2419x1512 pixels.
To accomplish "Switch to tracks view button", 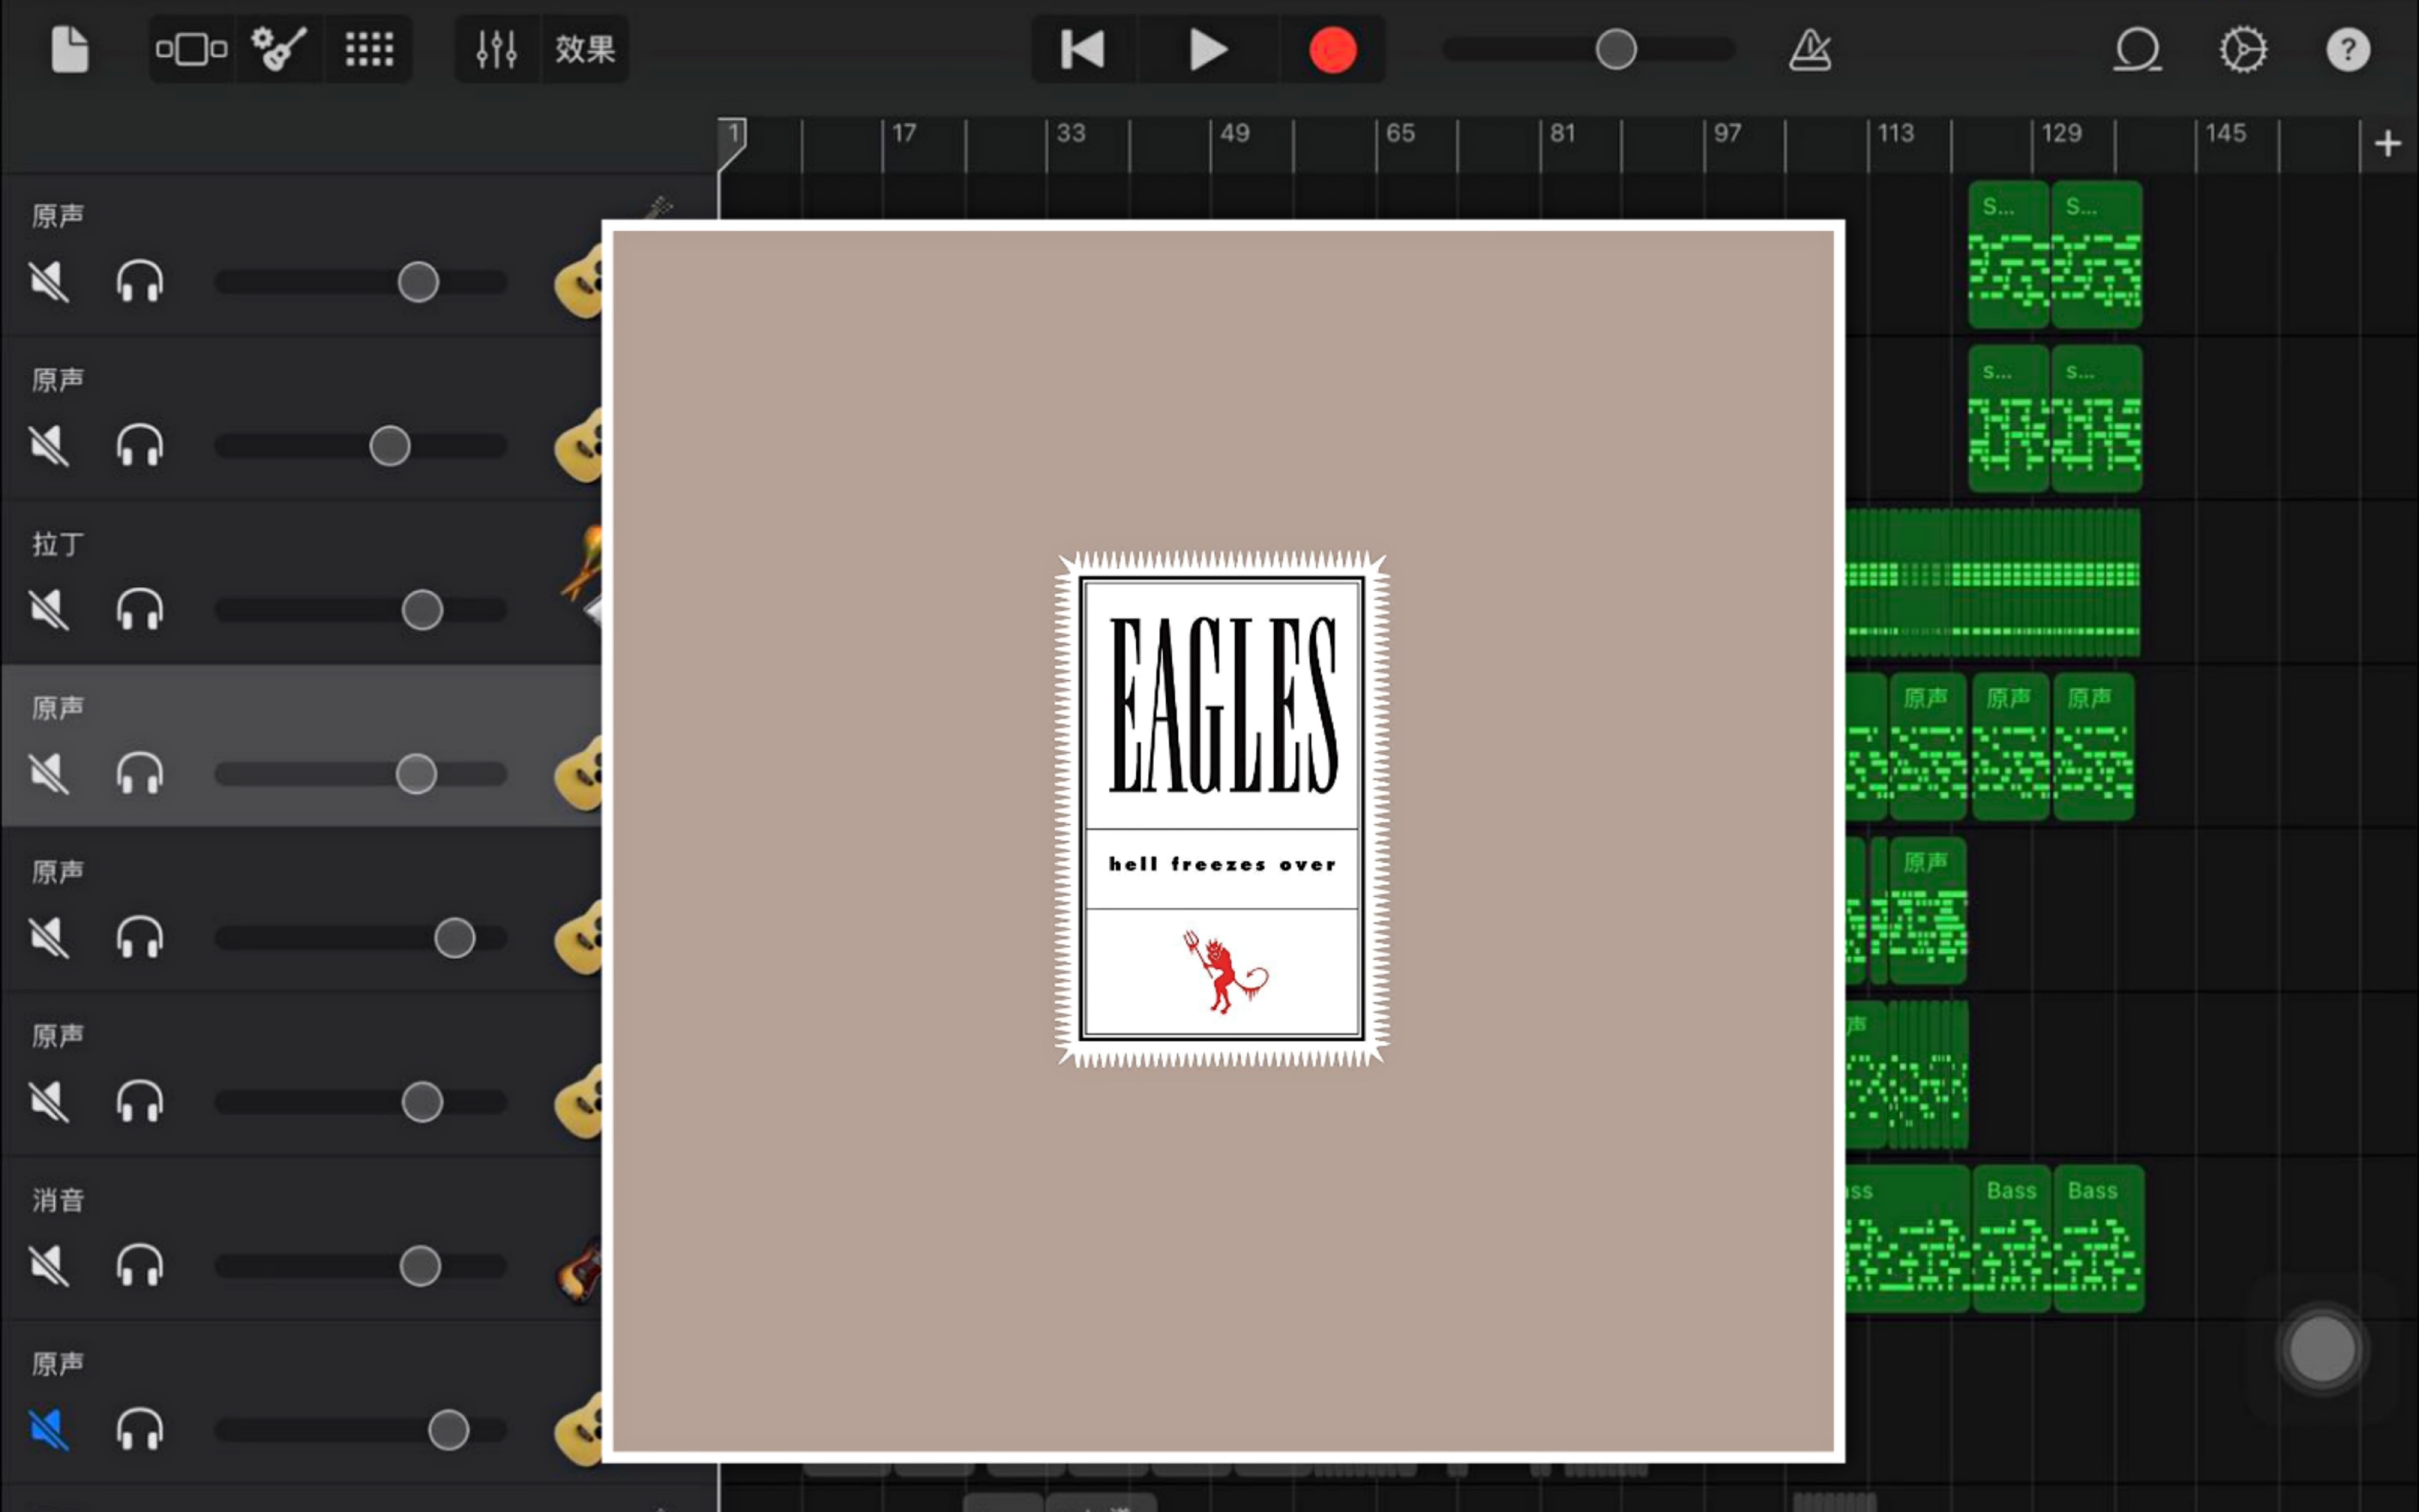I will click(x=191, y=49).
